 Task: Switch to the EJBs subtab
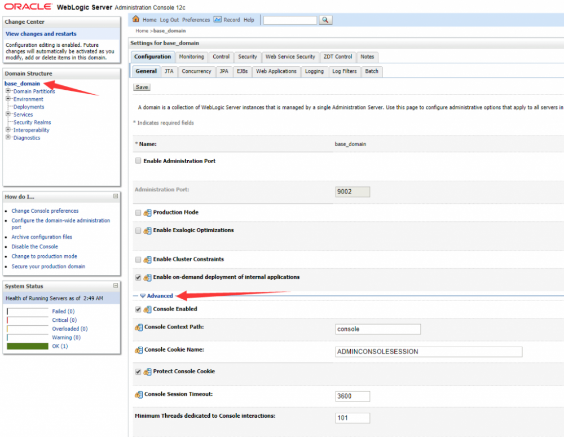[242, 71]
